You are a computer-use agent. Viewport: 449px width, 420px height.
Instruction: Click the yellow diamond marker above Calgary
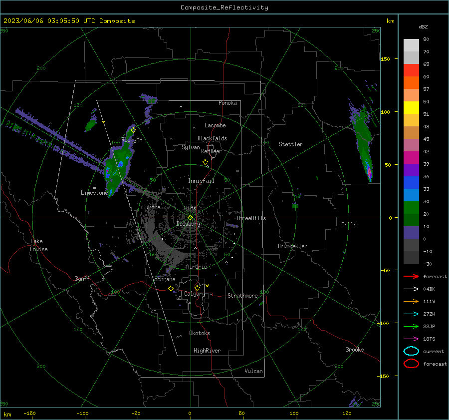[x=197, y=288]
